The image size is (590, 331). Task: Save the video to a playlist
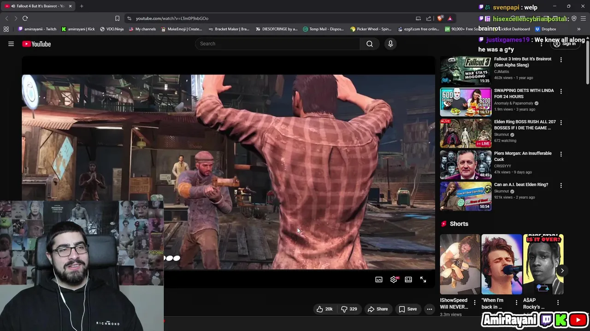point(407,309)
